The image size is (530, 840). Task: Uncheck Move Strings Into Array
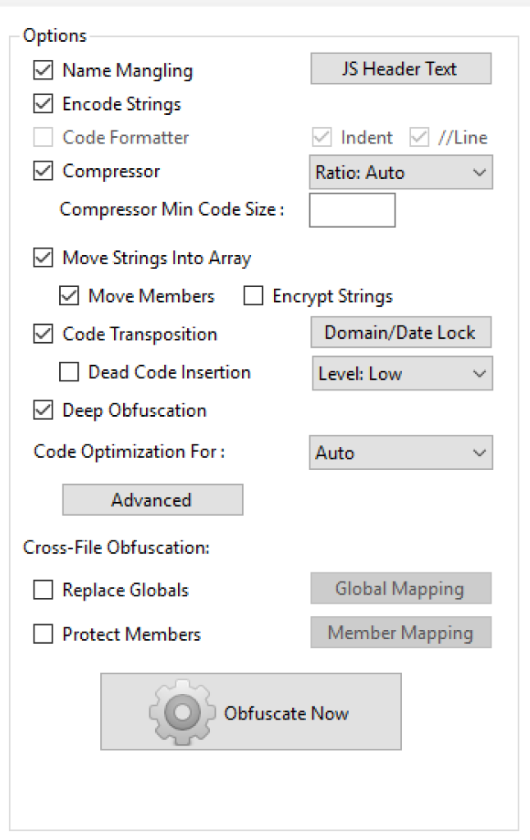tap(43, 258)
